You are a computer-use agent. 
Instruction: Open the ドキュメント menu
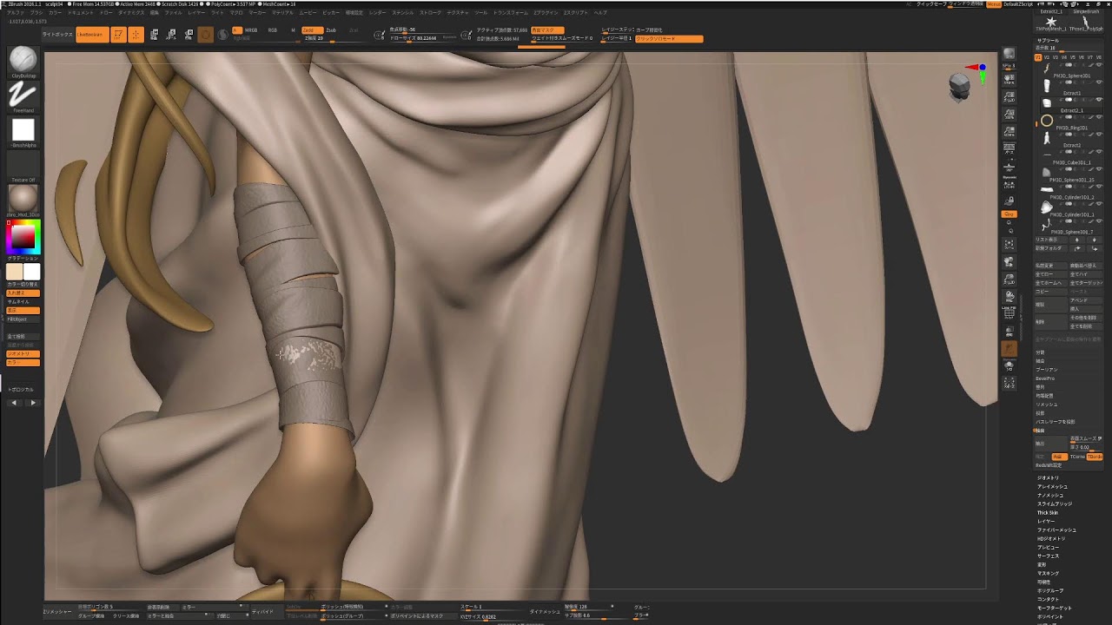81,13
